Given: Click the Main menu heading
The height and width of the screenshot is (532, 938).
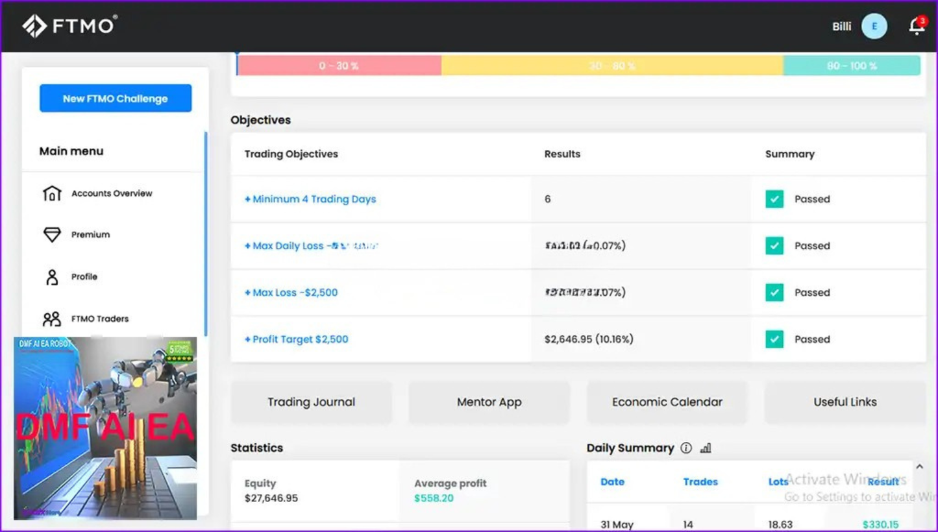Looking at the screenshot, I should point(71,151).
